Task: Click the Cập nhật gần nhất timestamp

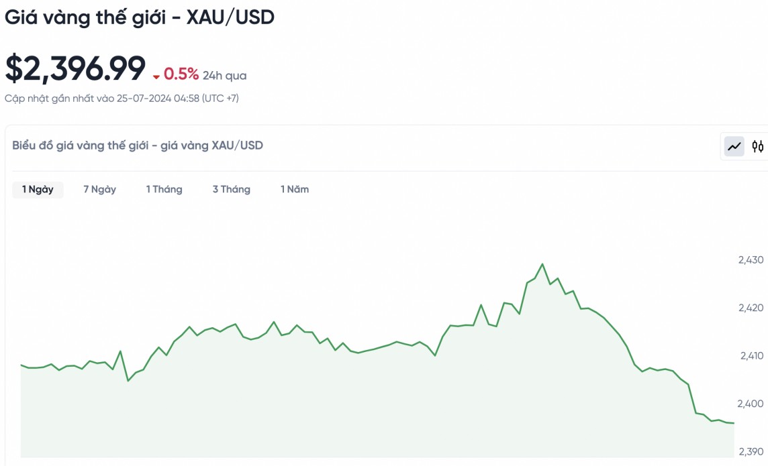Action: tap(122, 99)
